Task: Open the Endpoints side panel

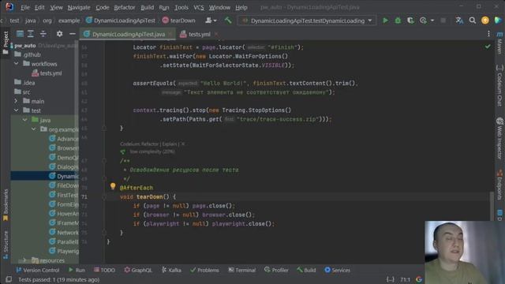Action: click(x=499, y=185)
